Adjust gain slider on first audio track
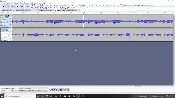This screenshot has width=175, height=98. [5, 20]
